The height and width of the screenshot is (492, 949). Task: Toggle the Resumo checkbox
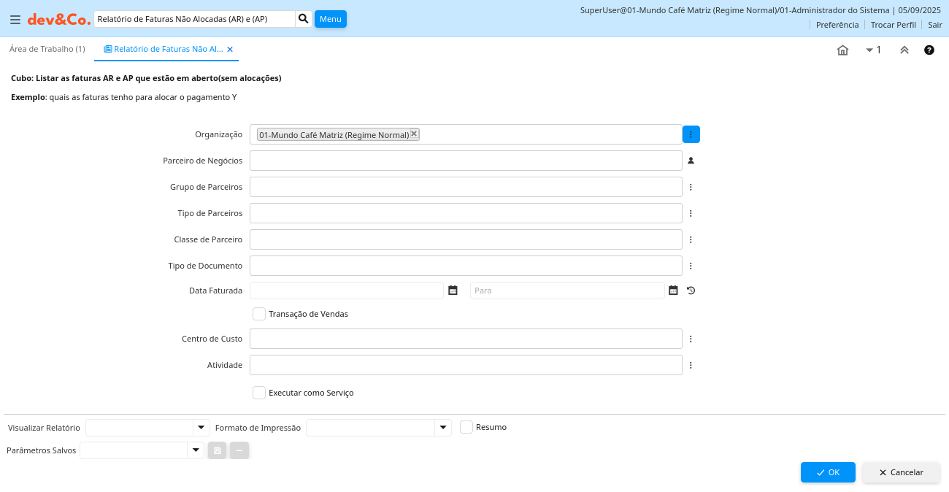[x=466, y=427]
